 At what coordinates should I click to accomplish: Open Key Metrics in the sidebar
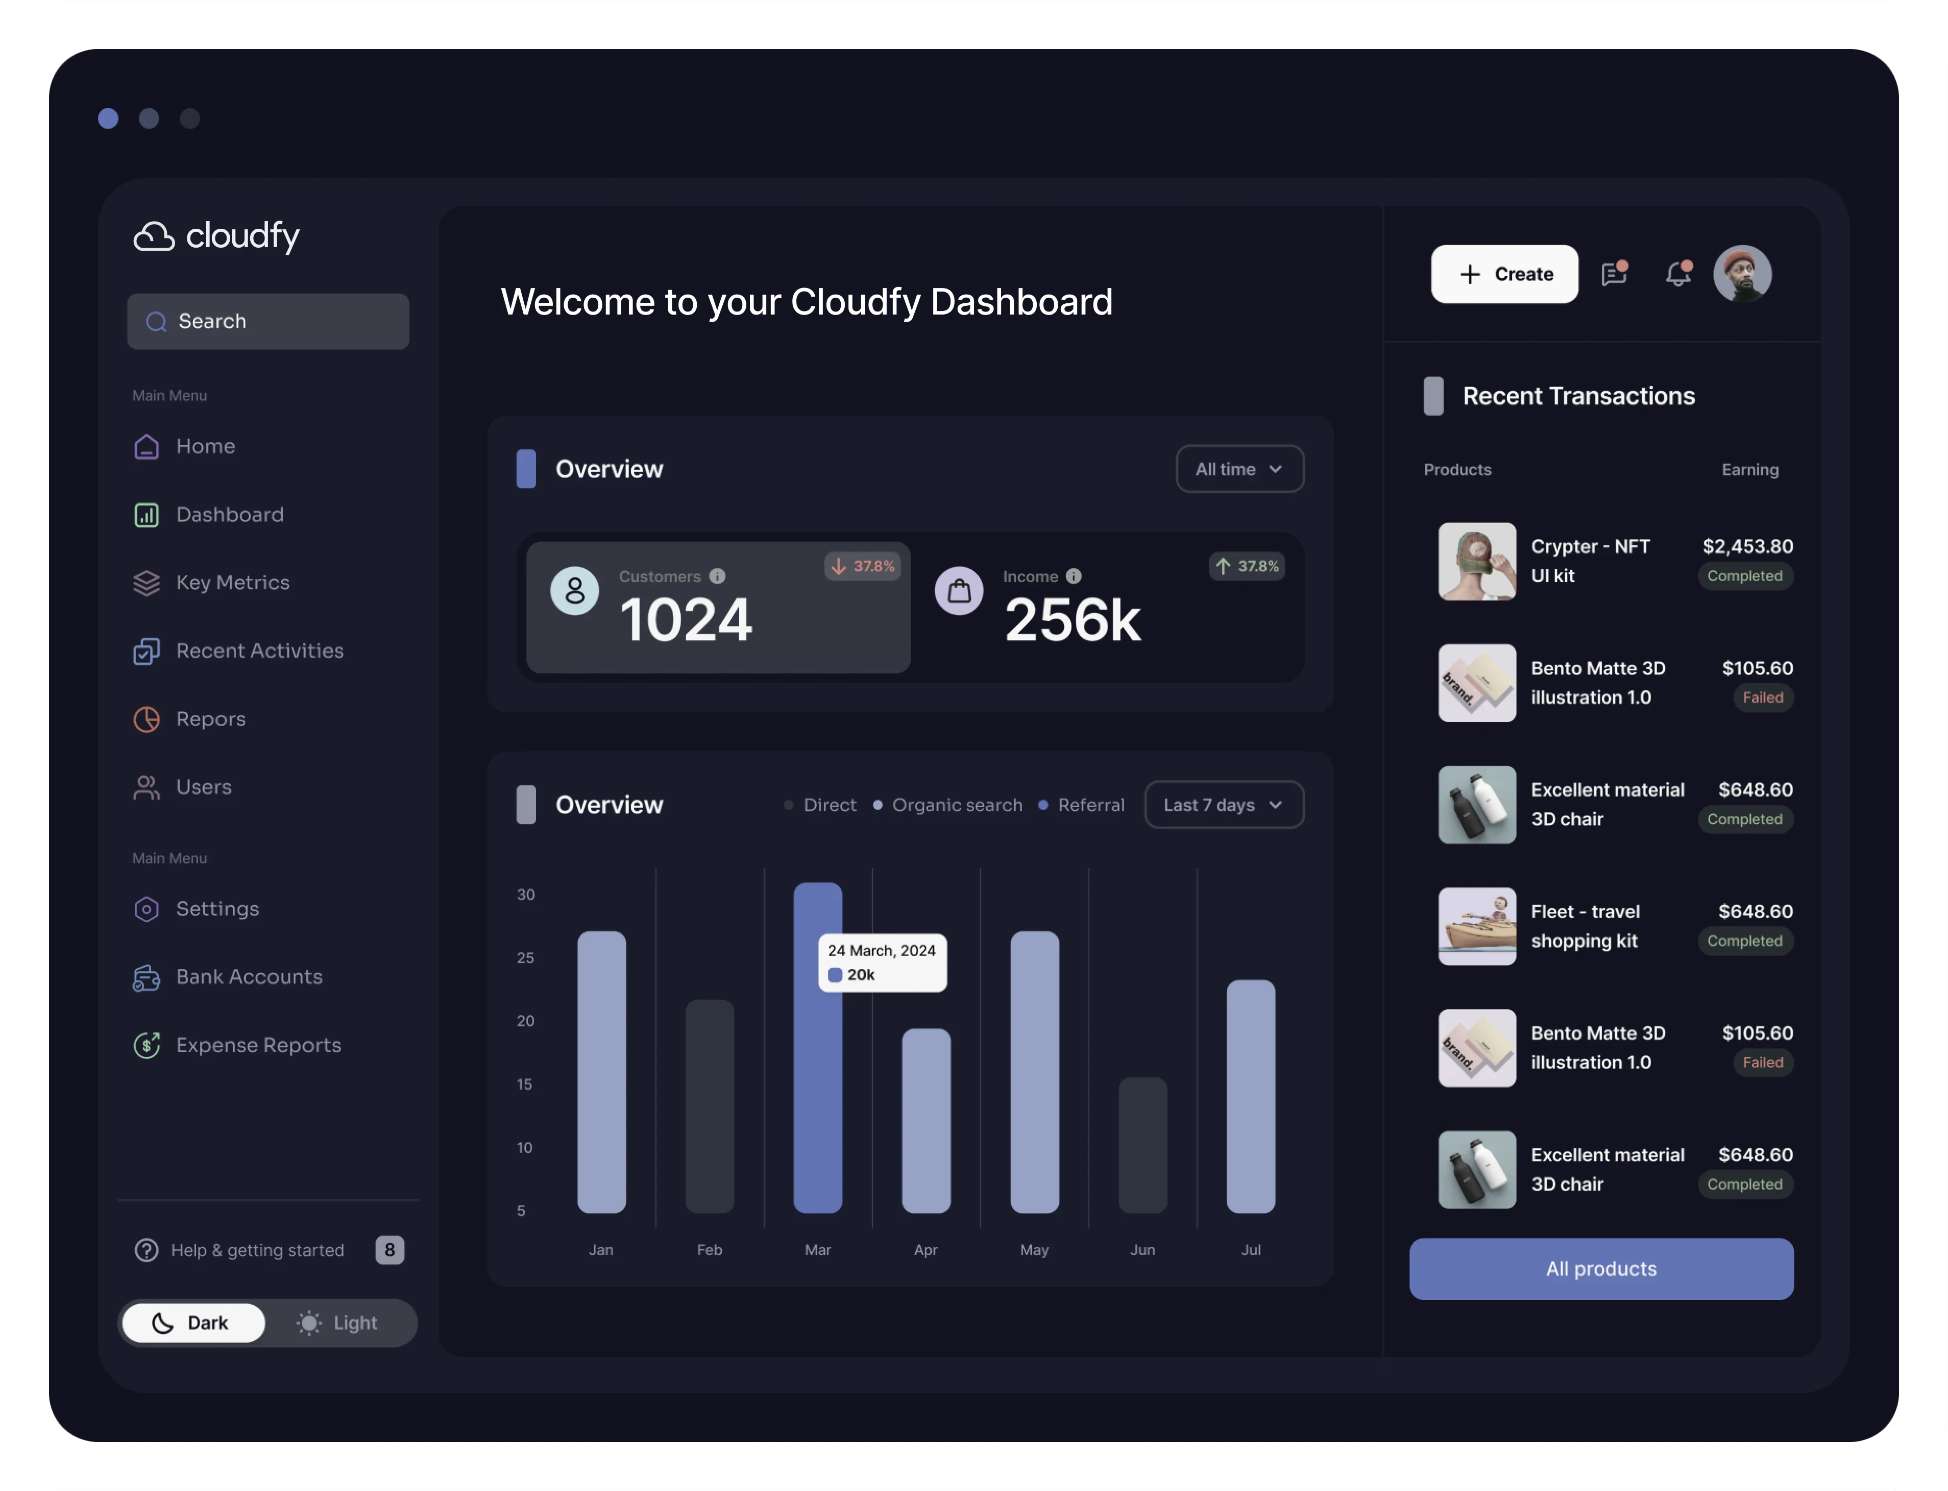click(x=232, y=582)
